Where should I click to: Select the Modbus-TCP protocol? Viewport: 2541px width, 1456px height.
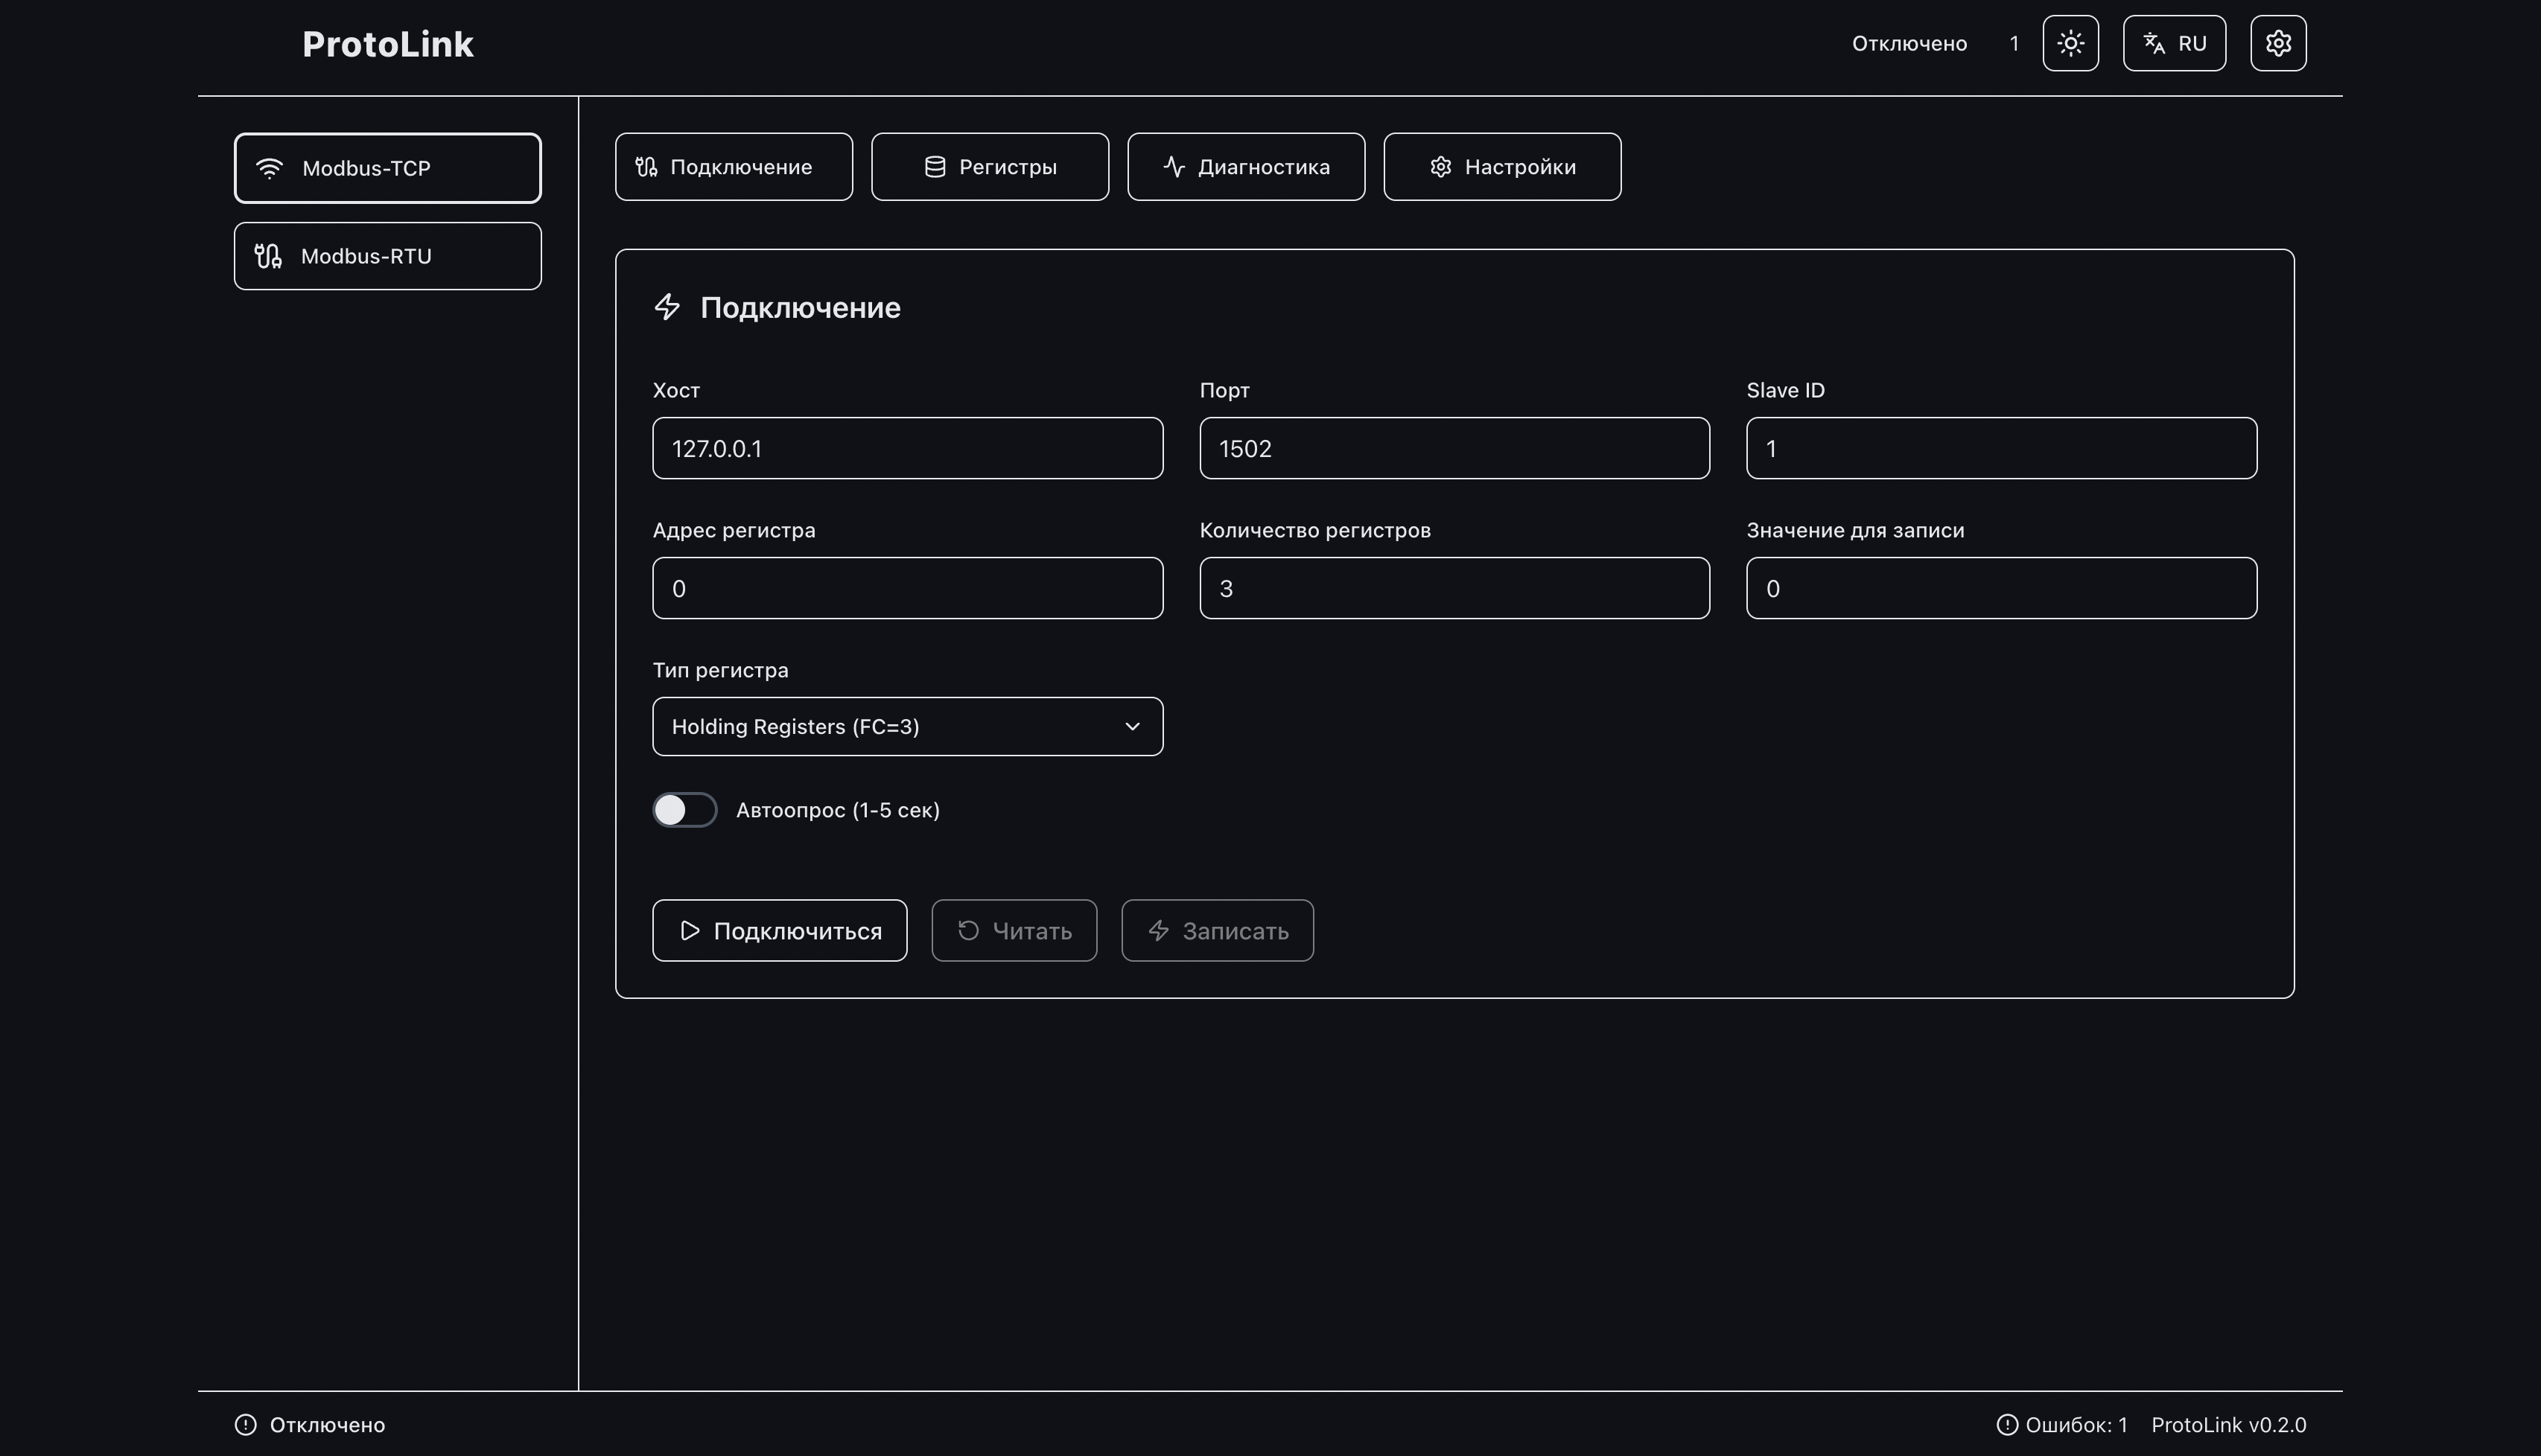tap(387, 168)
